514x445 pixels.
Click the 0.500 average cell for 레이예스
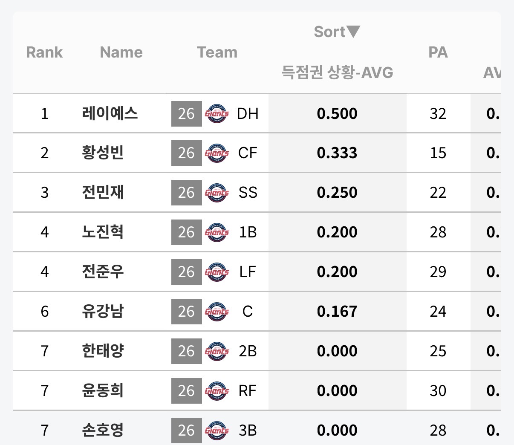[x=337, y=114]
